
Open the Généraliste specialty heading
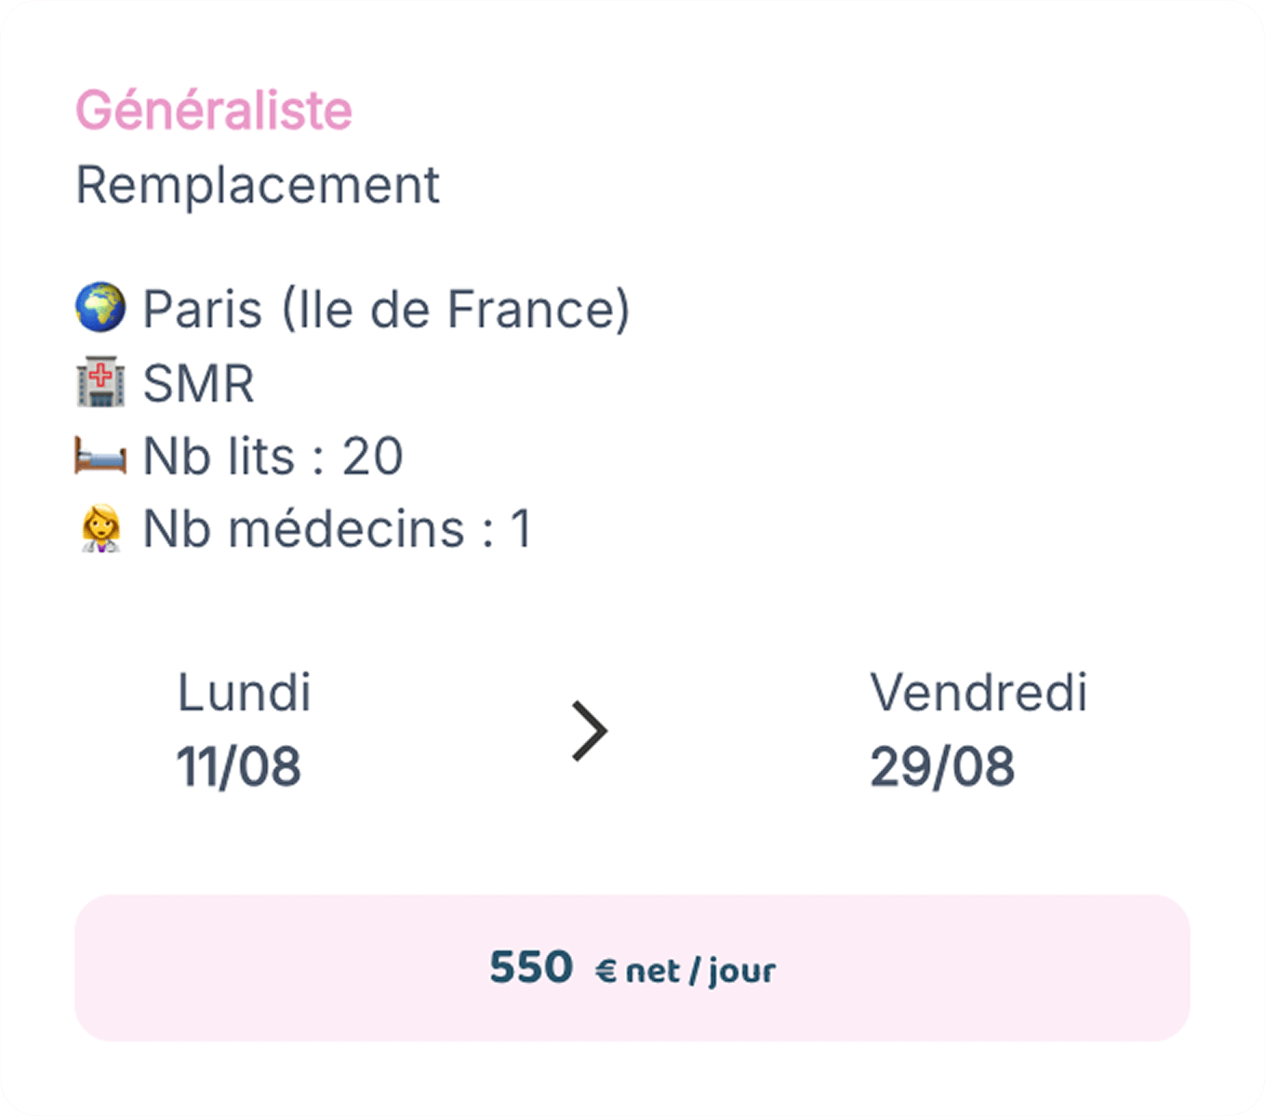click(214, 111)
